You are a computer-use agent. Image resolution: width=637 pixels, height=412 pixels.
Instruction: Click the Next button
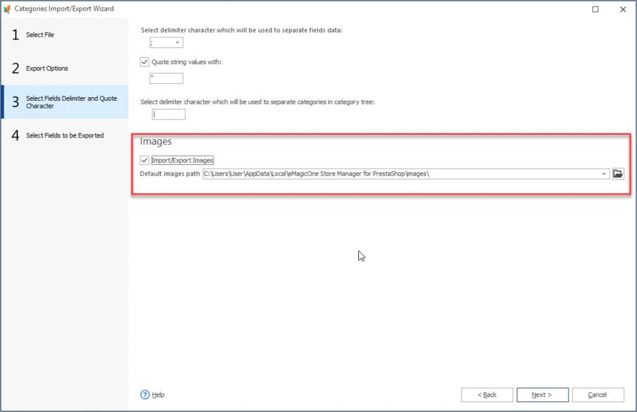tap(542, 395)
